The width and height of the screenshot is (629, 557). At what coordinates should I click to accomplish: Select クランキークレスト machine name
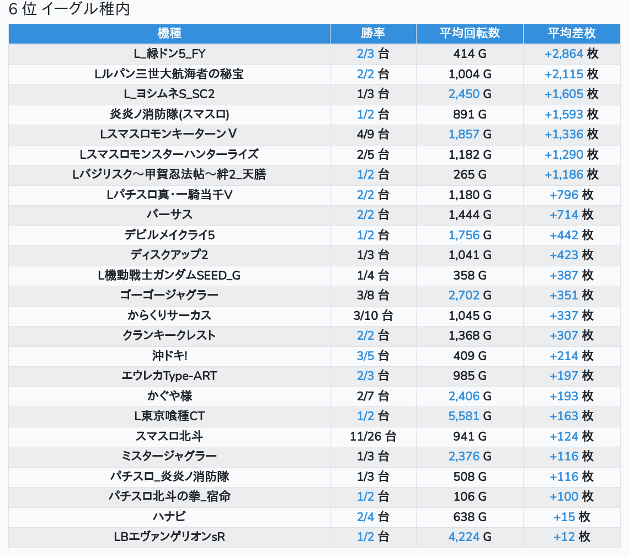[169, 336]
